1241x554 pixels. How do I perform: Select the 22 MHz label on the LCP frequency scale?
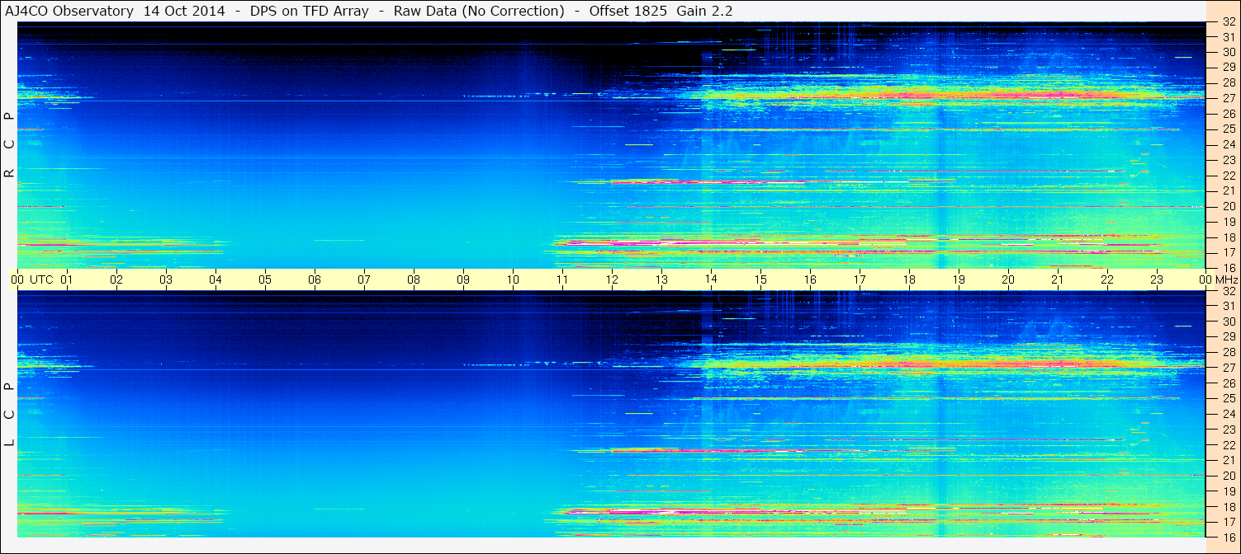point(1229,445)
